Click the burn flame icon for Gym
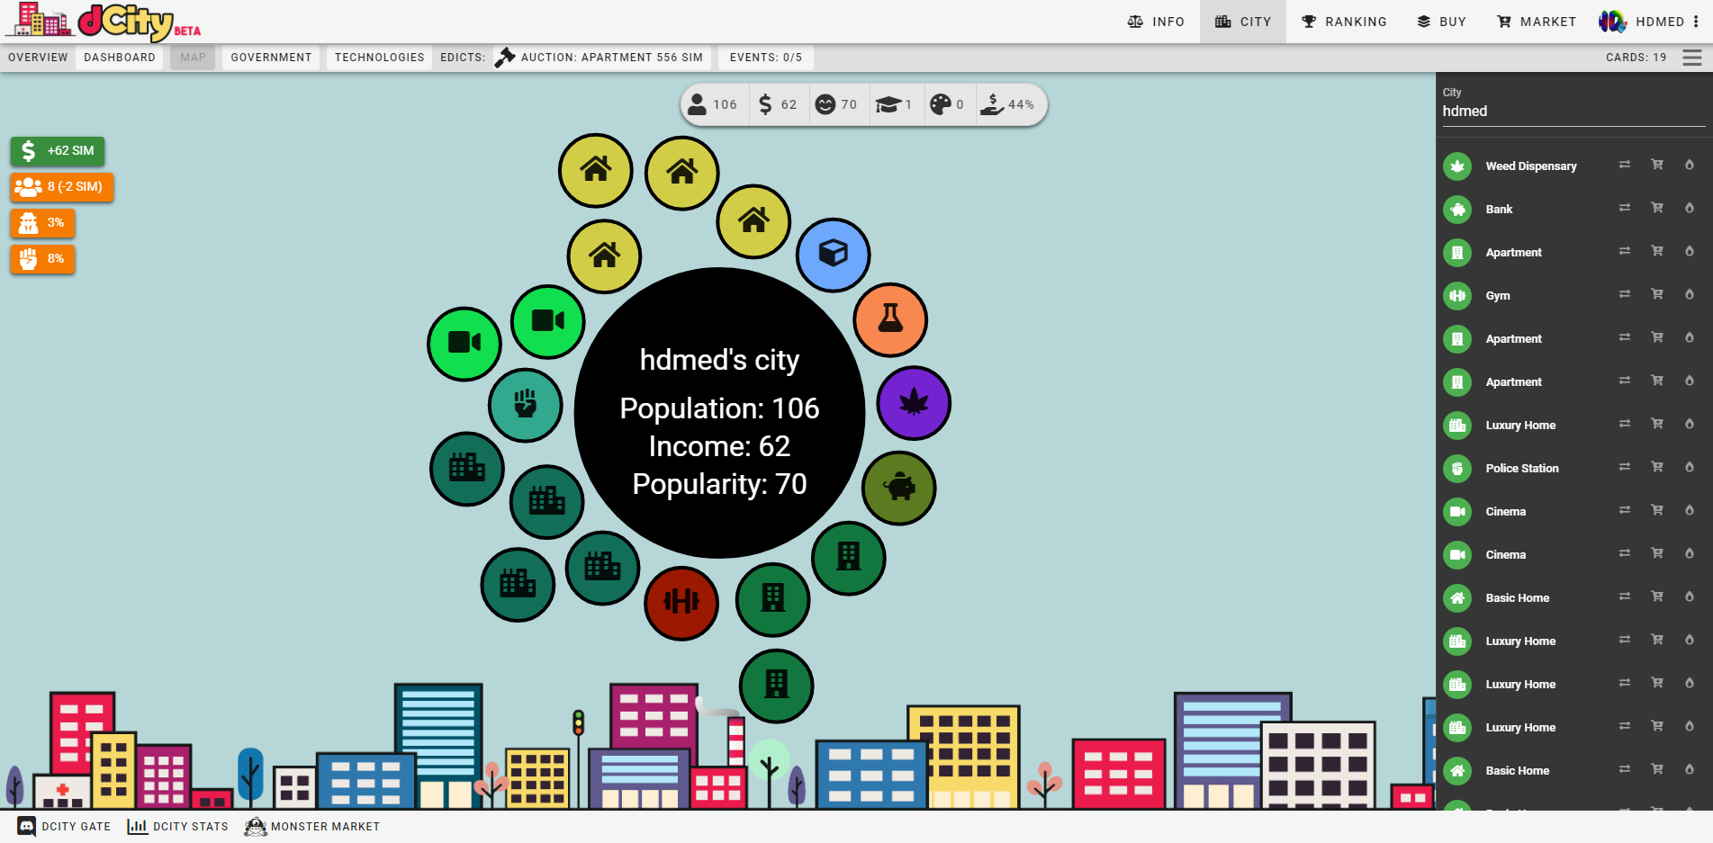 [1690, 294]
